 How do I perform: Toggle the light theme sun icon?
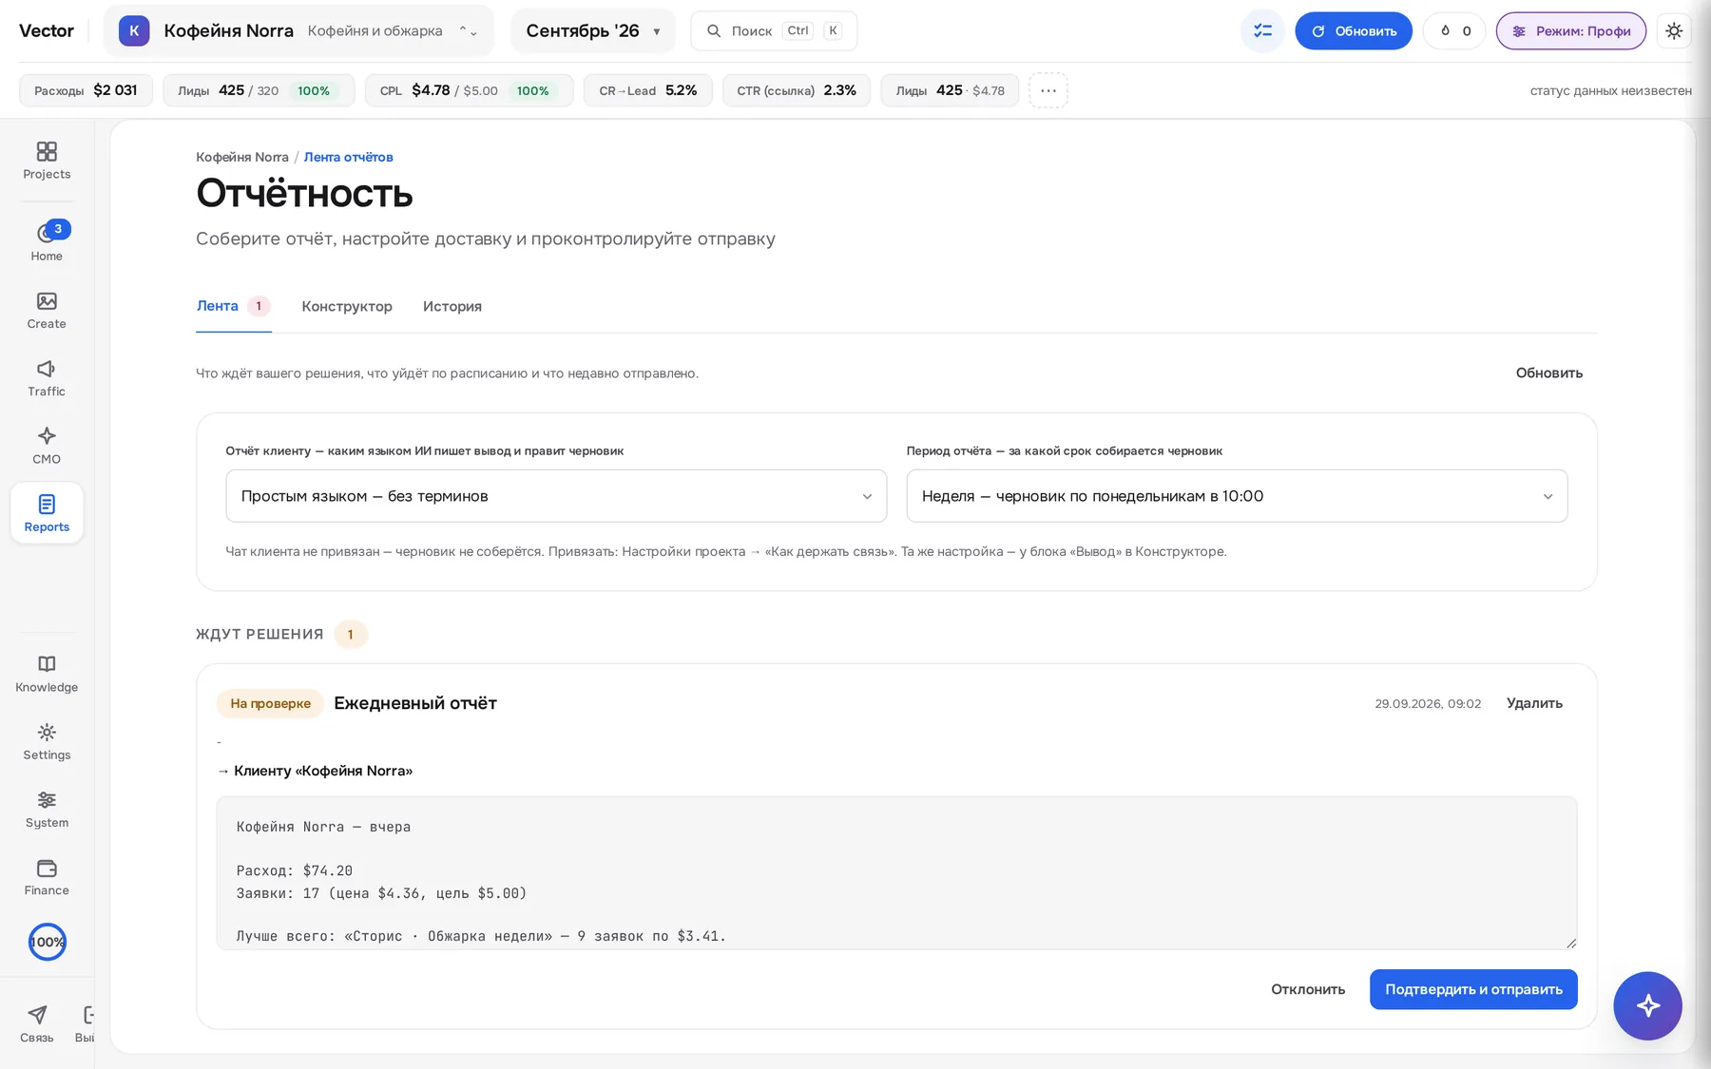point(1674,30)
